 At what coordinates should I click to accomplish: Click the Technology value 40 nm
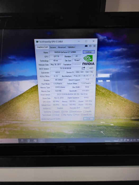click(56, 61)
